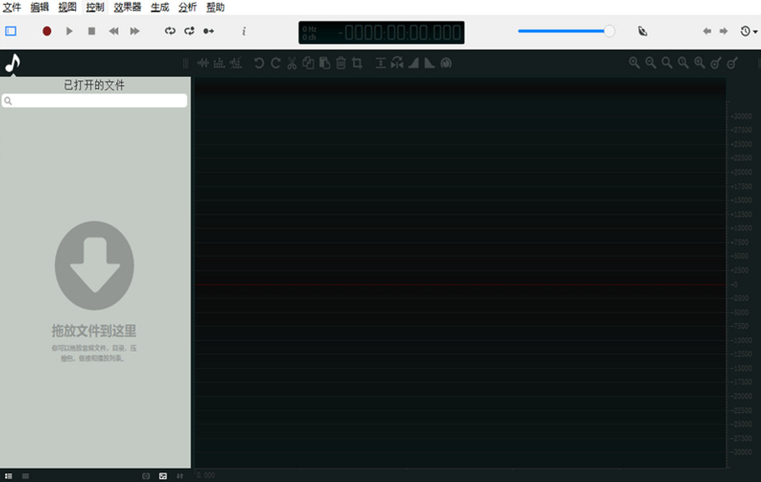Open the 效果器 menu
Image resolution: width=761 pixels, height=482 pixels.
pyautogui.click(x=127, y=7)
